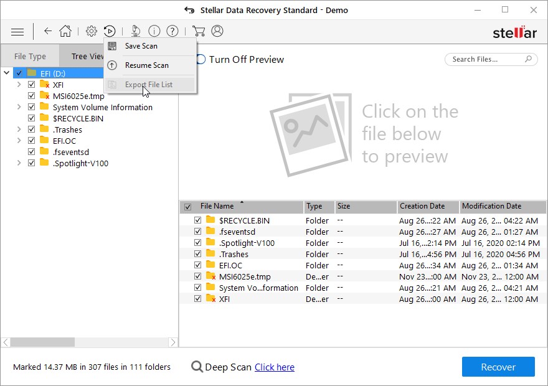Click the shopping cart purchase icon
The image size is (548, 386).
[199, 31]
